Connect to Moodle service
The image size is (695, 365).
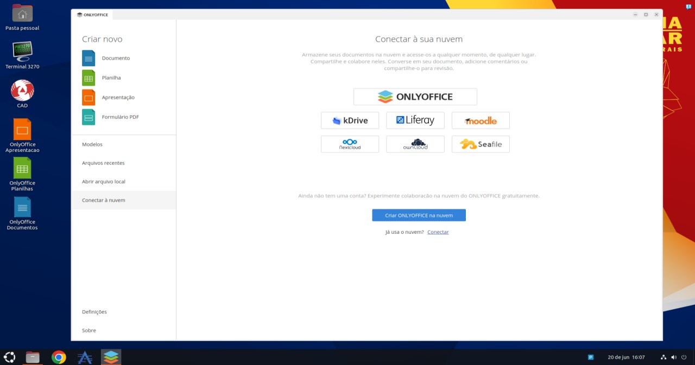(480, 120)
